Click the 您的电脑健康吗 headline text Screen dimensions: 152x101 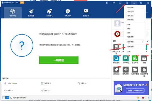58,34
